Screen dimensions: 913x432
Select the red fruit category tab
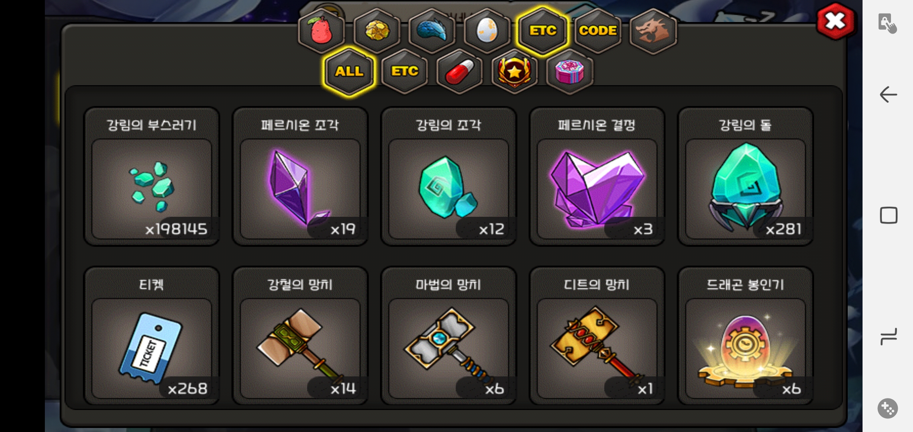click(x=322, y=31)
